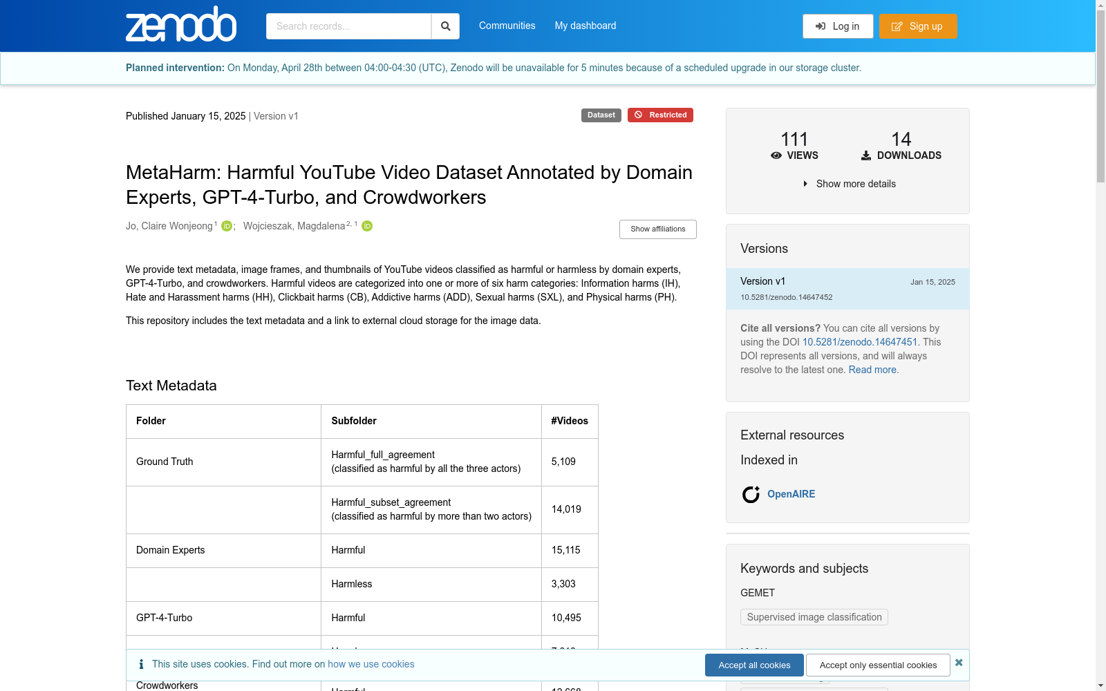Click the 'Harmful_subset_agreement' subfolder cell
1106x691 pixels.
431,510
